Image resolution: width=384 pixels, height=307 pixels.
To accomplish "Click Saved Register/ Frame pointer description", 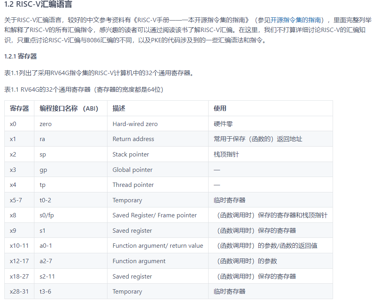I will 158,215.
